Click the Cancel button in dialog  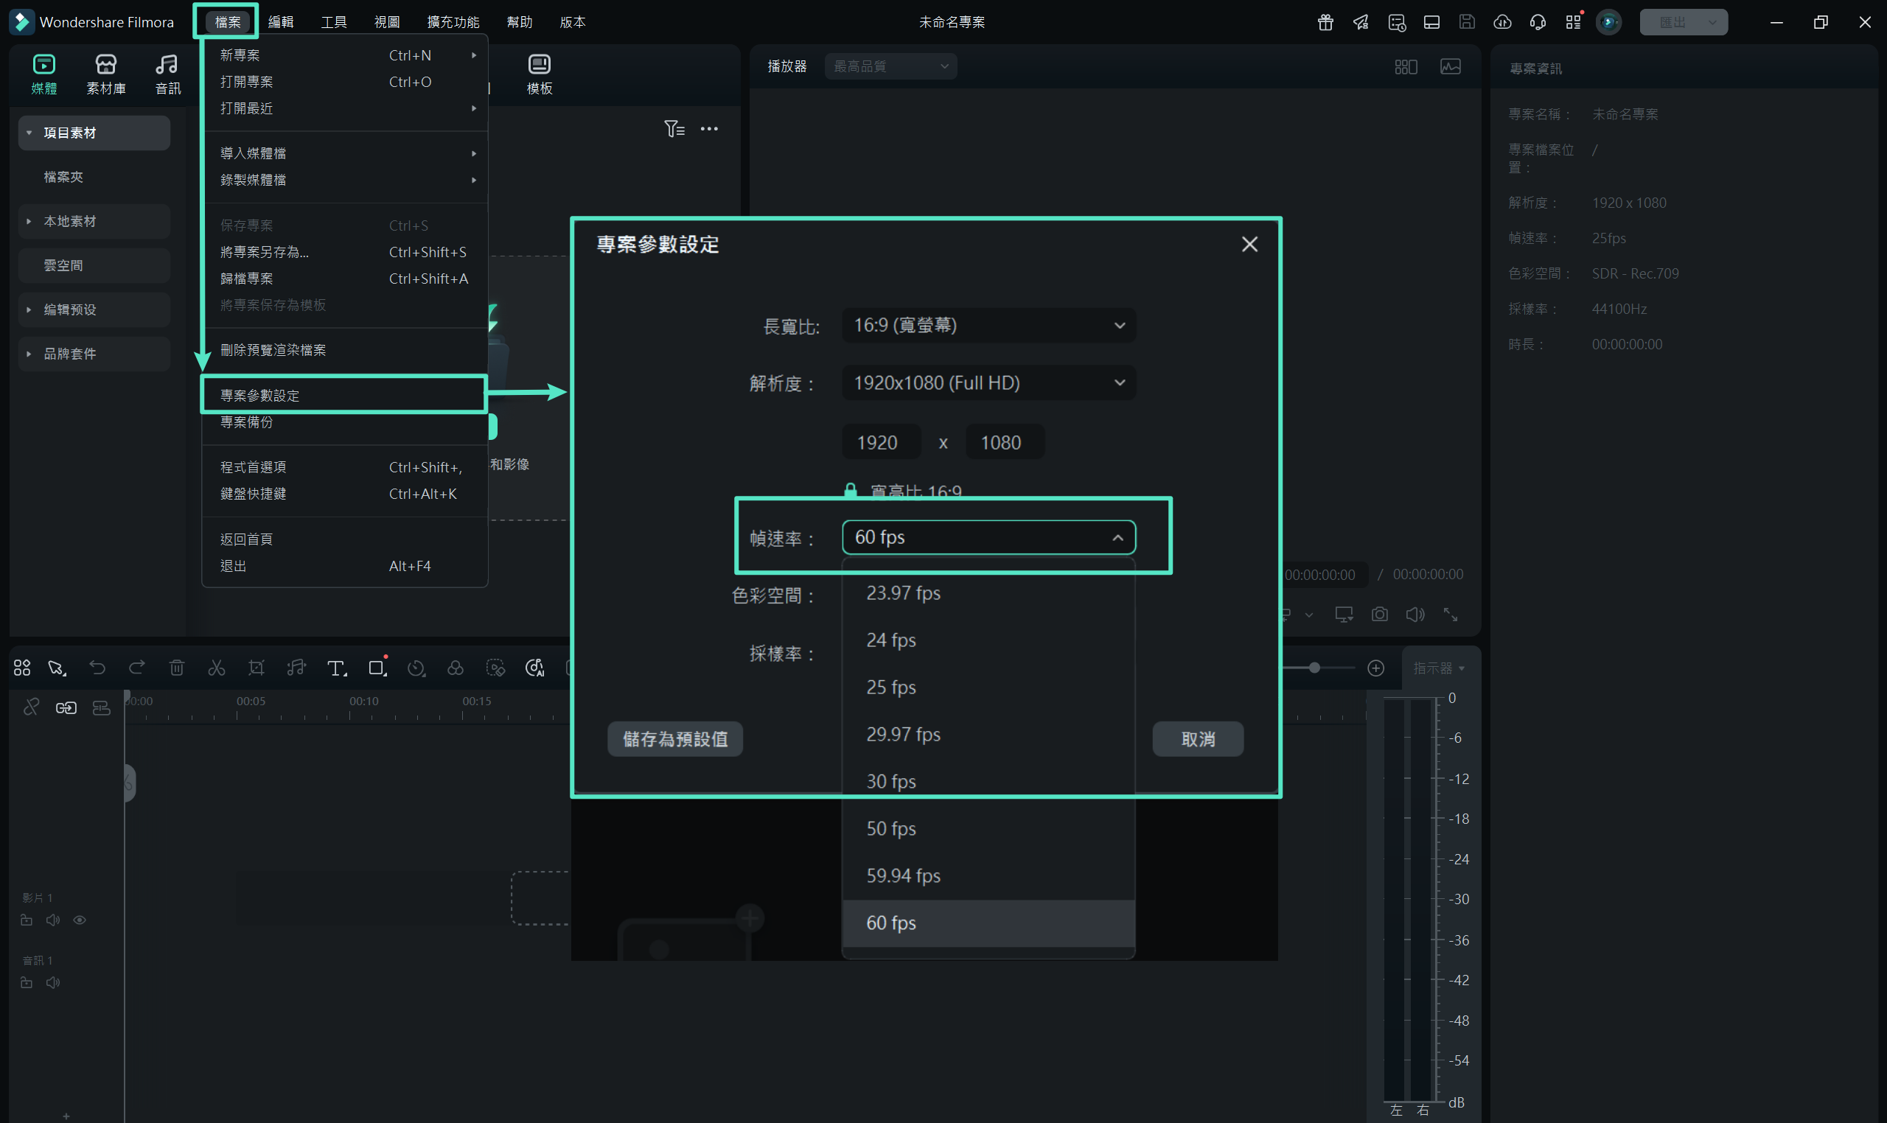click(1198, 738)
